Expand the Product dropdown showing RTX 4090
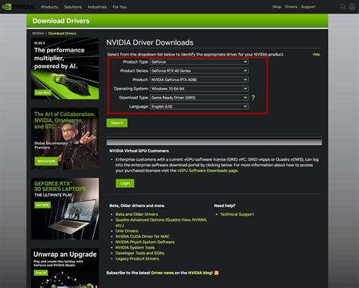Viewport: 359px width, 288px height. click(x=199, y=80)
